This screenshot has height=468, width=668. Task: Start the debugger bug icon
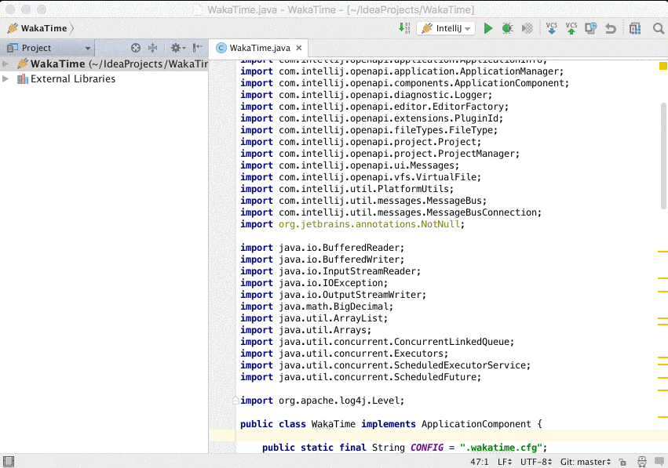pos(507,28)
